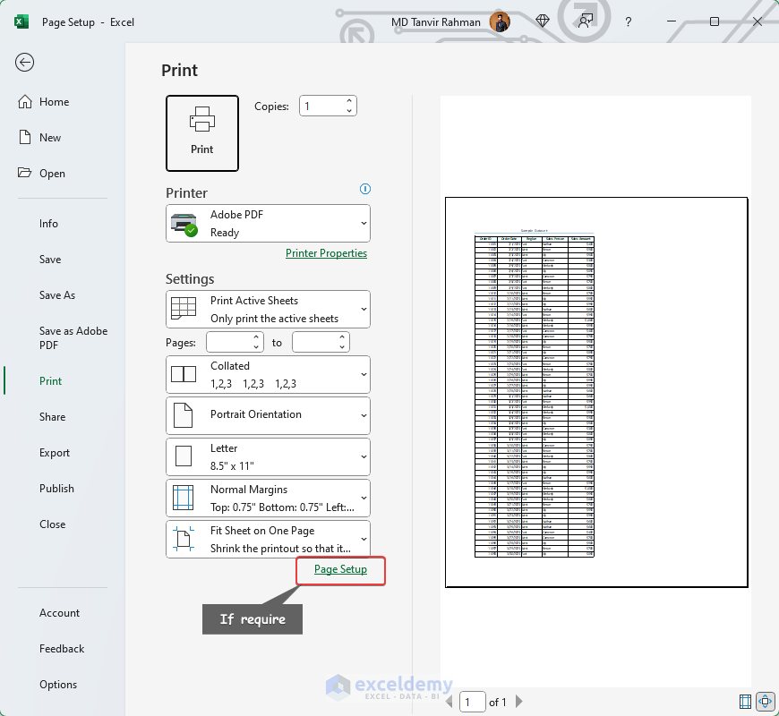Click the Pages to field
779x716 pixels.
tap(314, 342)
